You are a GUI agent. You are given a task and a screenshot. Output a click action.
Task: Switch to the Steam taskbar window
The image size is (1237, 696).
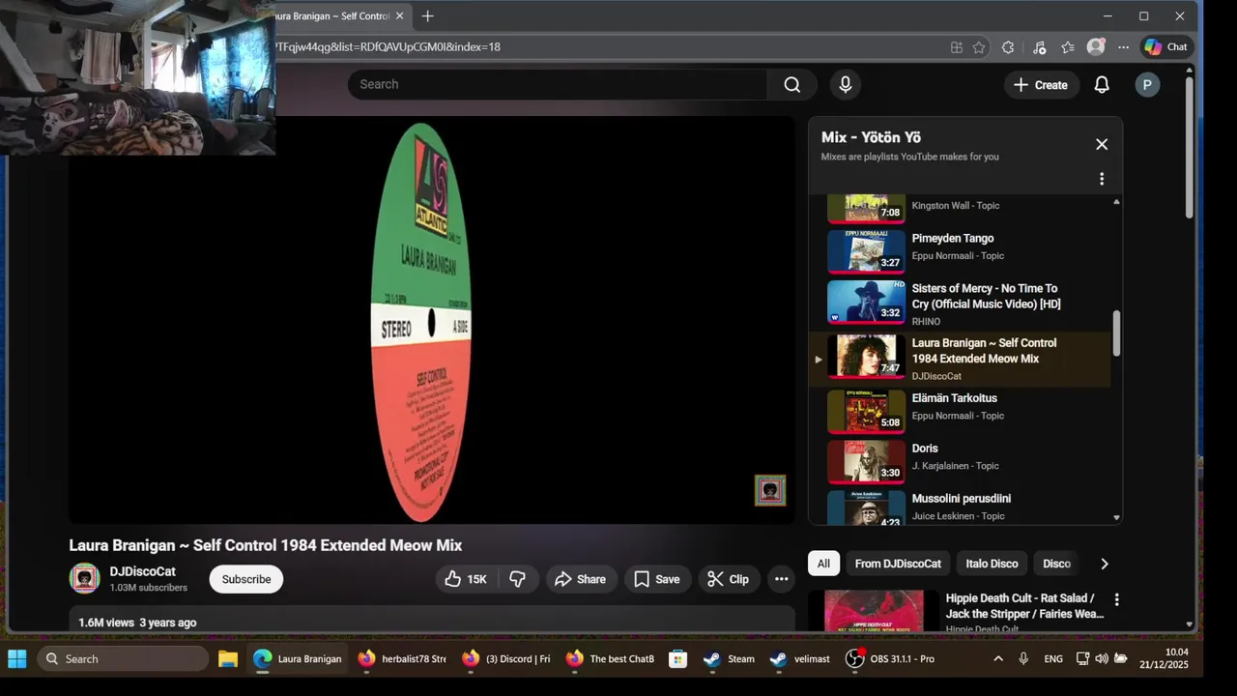729,659
